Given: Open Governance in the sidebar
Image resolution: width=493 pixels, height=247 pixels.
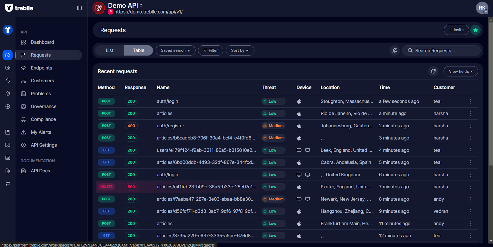Looking at the screenshot, I should coord(44,106).
